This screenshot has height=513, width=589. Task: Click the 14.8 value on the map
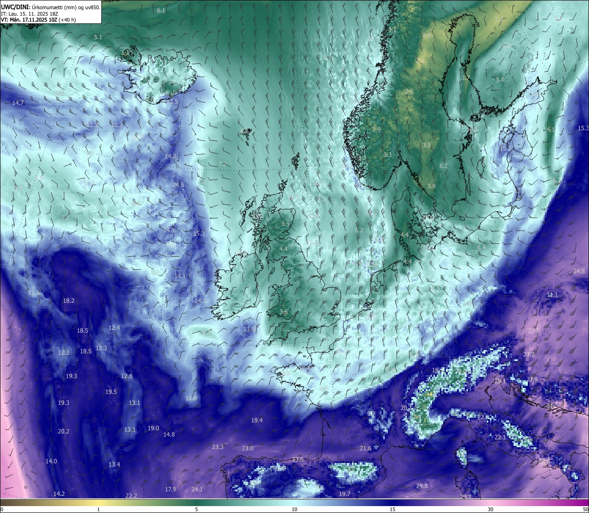click(x=169, y=434)
